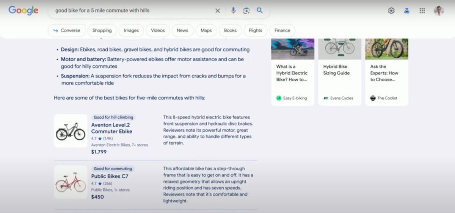This screenshot has width=455, height=213.
Task: Open Aventon Level.2 Commuter Ebike listing
Action: pyautogui.click(x=111, y=128)
